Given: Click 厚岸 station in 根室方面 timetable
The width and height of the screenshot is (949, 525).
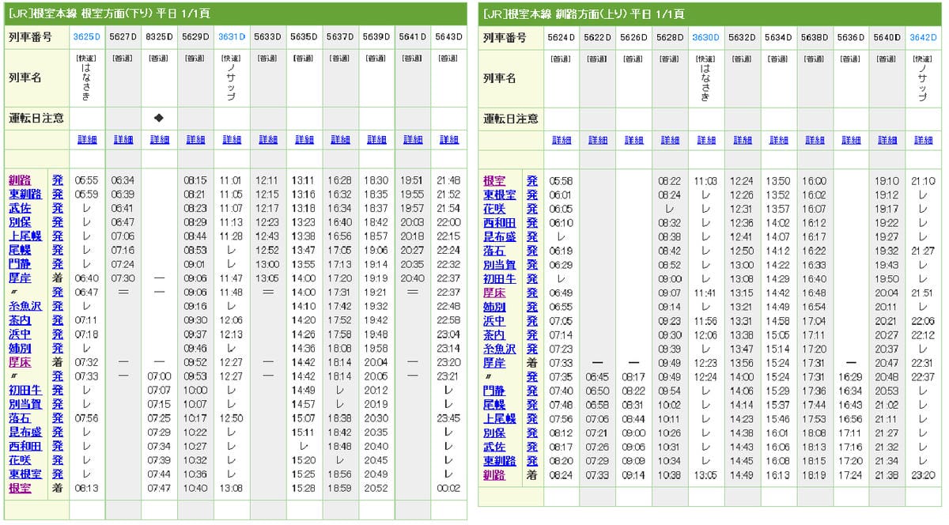Looking at the screenshot, I should pyautogui.click(x=20, y=278).
